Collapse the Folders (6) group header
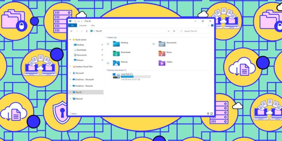Screen dimensions: 282x141 tap(106, 38)
